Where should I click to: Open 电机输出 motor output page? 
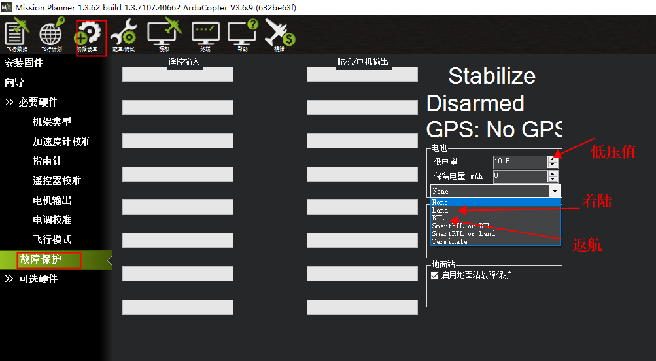click(x=52, y=200)
